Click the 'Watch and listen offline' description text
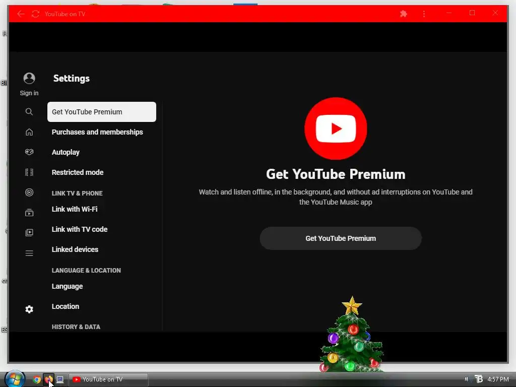Screen dimensions: 516x387 pyautogui.click(x=336, y=197)
